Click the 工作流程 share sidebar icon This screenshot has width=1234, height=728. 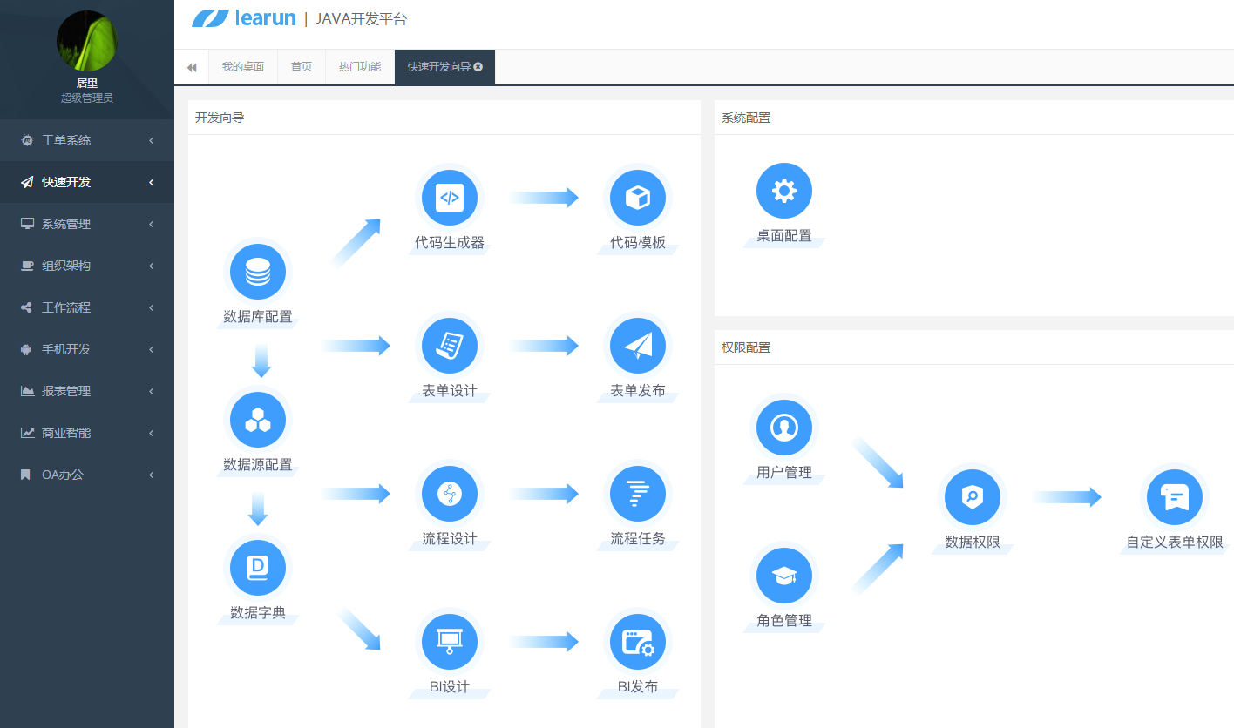click(27, 307)
